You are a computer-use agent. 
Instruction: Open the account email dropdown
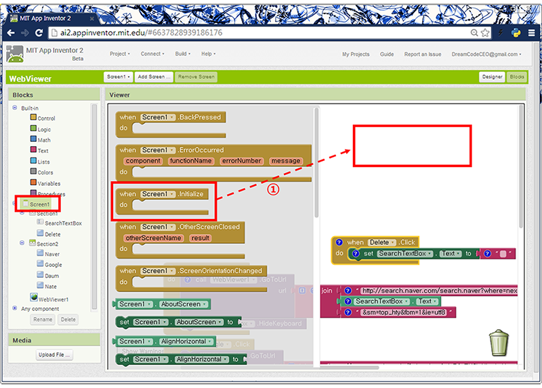[x=486, y=54]
